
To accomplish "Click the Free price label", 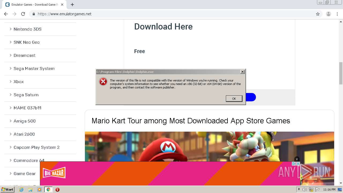I will [140, 51].
